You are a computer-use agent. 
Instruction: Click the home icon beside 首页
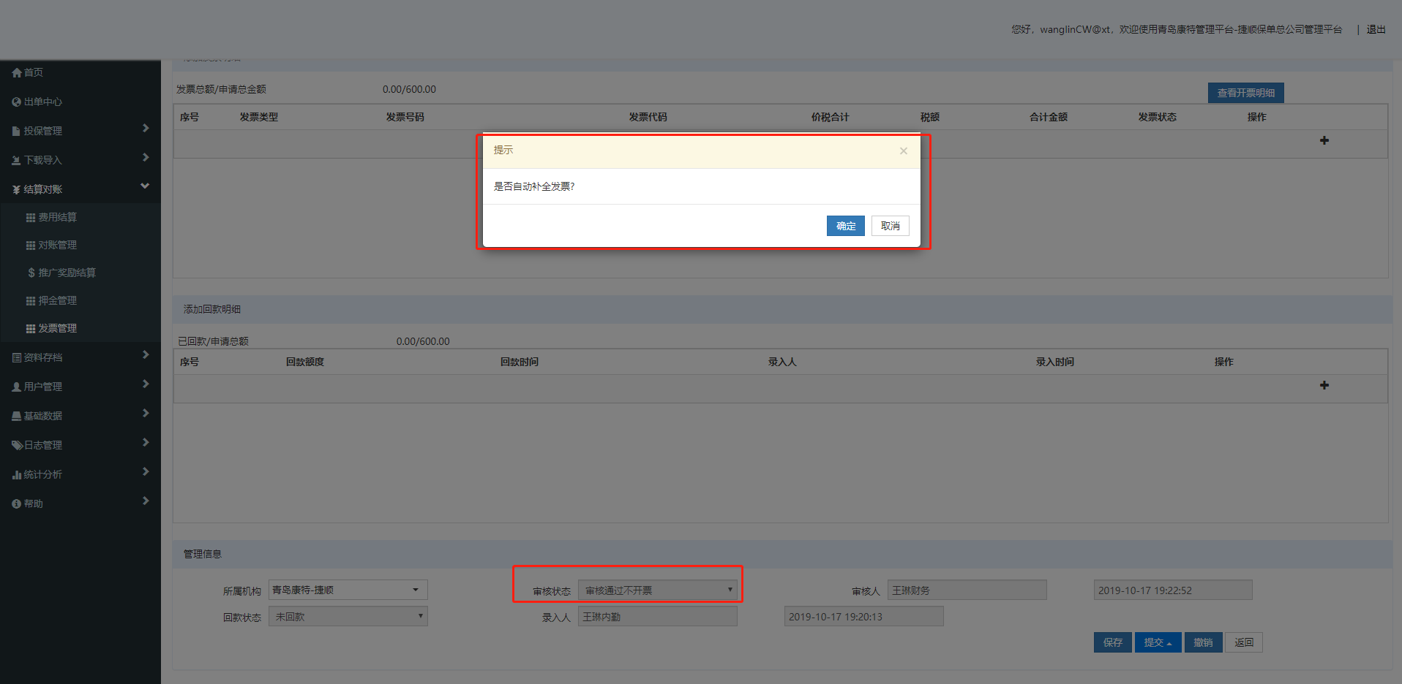tap(17, 72)
